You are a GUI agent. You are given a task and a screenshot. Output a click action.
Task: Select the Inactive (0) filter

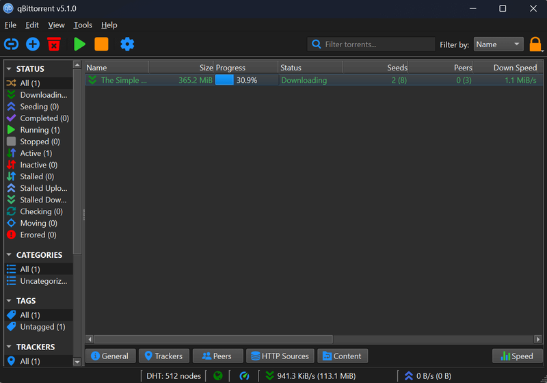(x=38, y=165)
